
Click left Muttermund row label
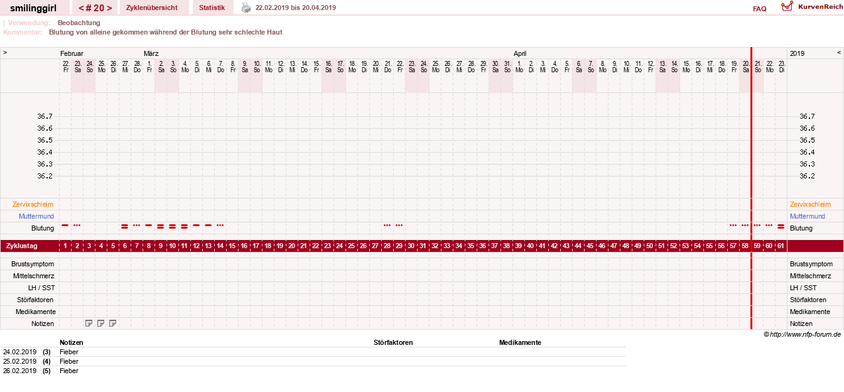[36, 216]
